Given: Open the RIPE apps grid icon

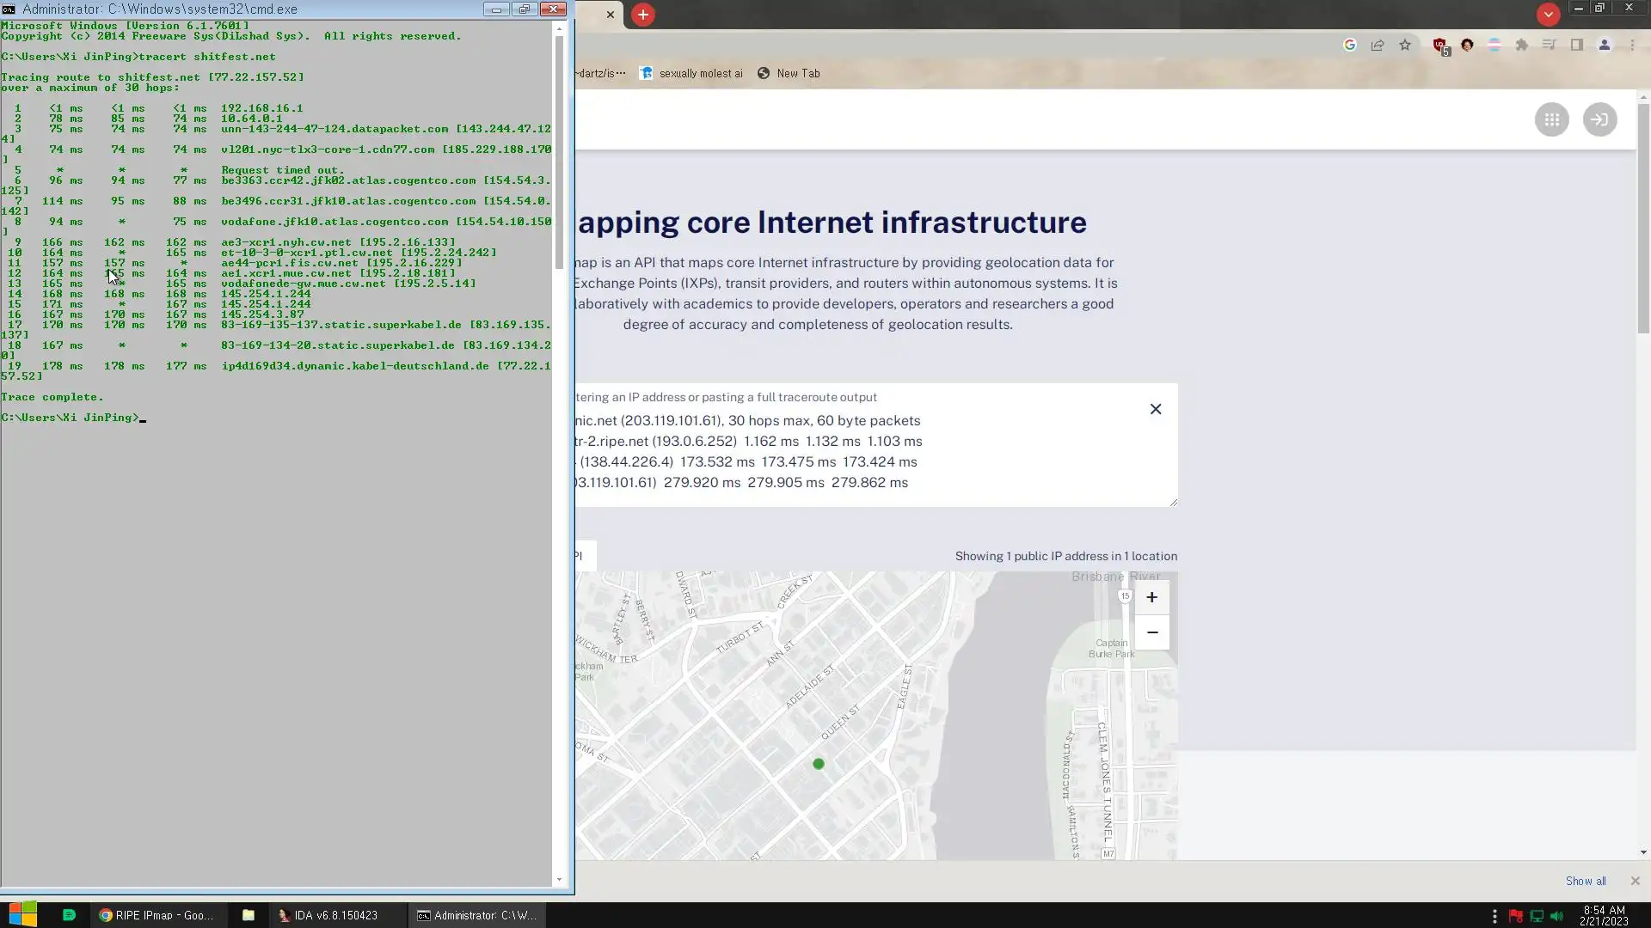Looking at the screenshot, I should click(1551, 119).
